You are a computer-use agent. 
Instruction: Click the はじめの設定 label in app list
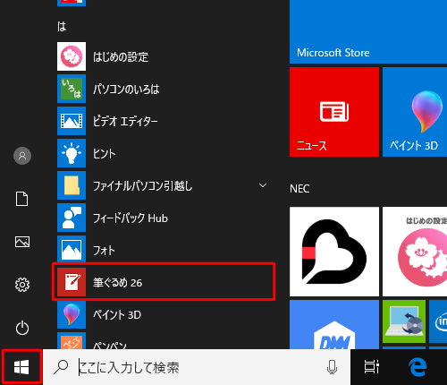point(121,56)
